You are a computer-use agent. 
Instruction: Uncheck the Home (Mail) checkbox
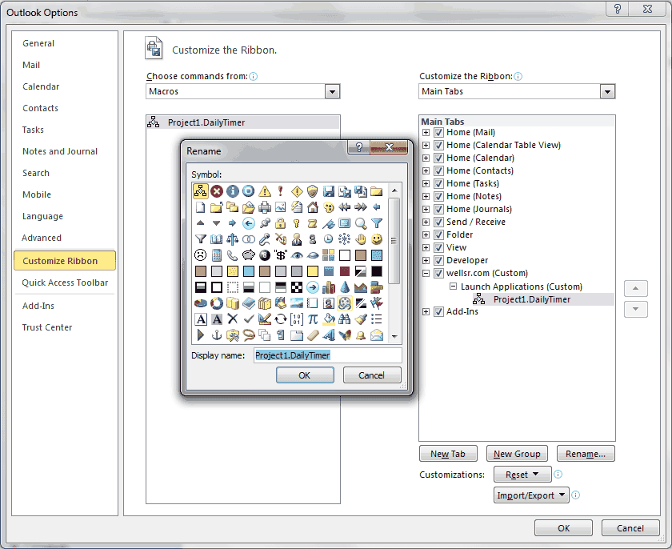(438, 132)
